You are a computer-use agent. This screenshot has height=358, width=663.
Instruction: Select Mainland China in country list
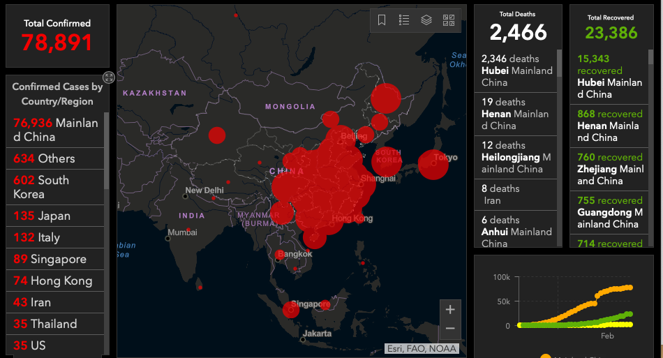point(56,130)
